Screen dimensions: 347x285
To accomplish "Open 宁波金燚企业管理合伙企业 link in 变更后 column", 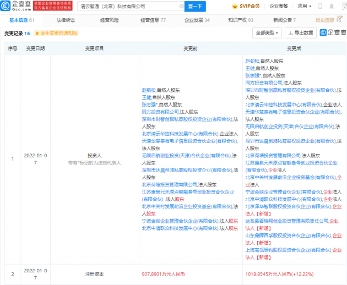I will [x=284, y=192].
